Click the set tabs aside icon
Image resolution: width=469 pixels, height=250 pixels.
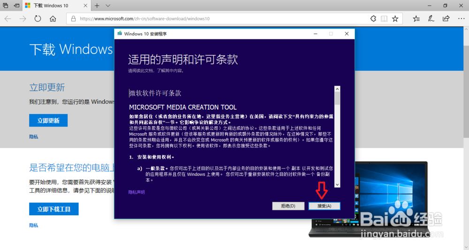tap(17, 5)
